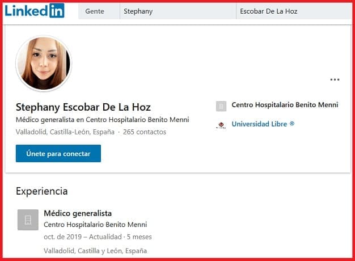
Task: Click the Médico generalista job title in Experiencia
Action: click(78, 213)
